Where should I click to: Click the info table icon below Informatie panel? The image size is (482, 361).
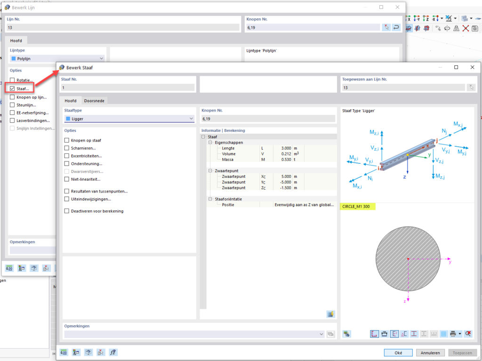[x=330, y=314]
